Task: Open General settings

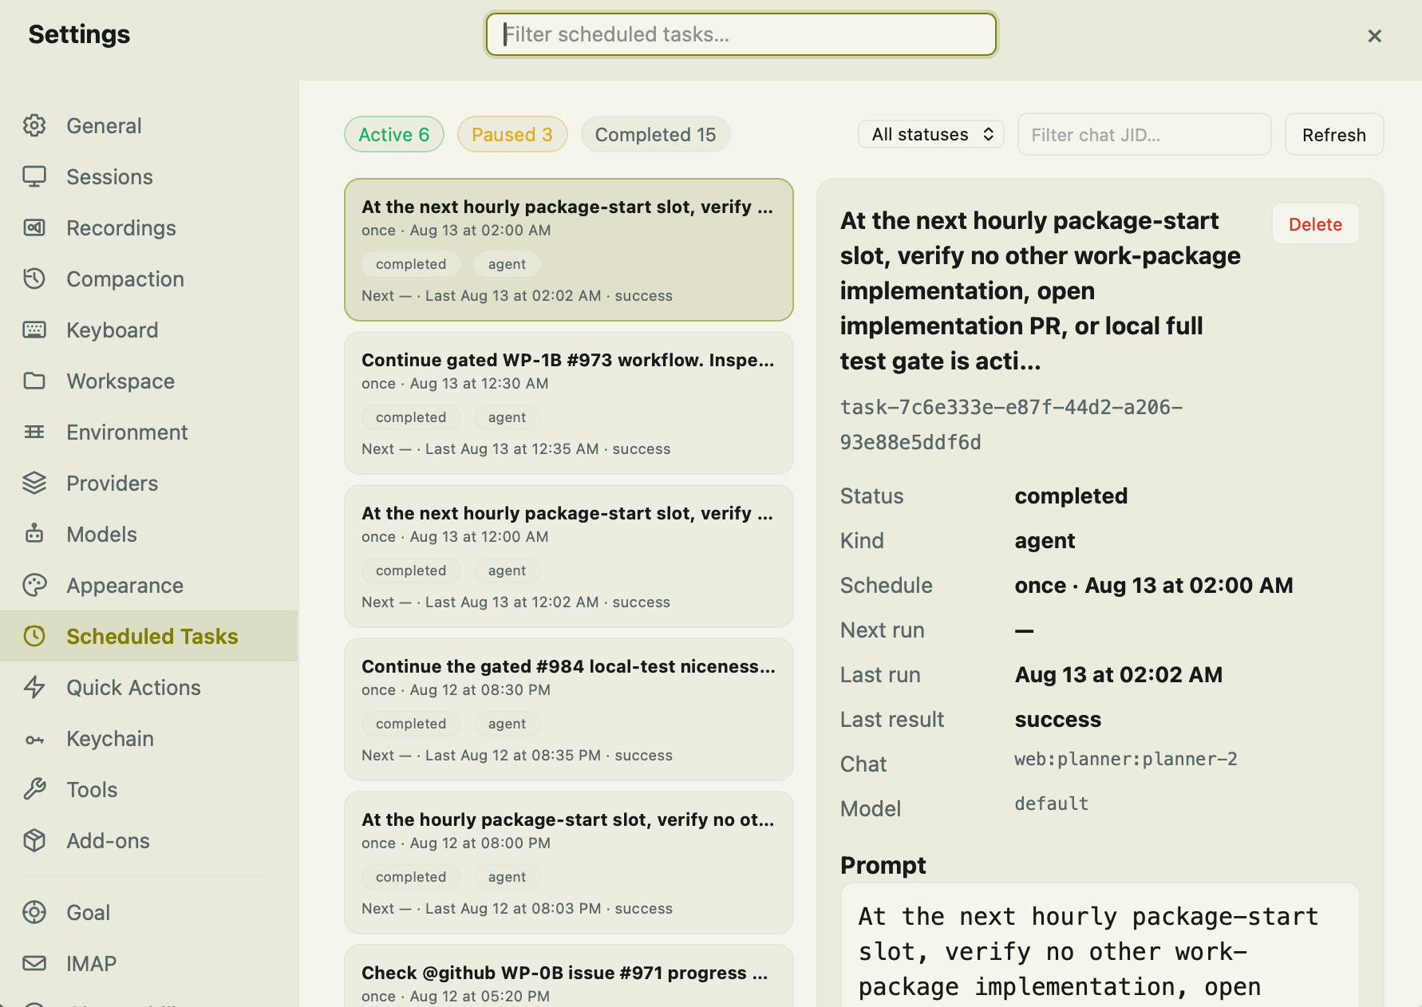Action: [149, 125]
